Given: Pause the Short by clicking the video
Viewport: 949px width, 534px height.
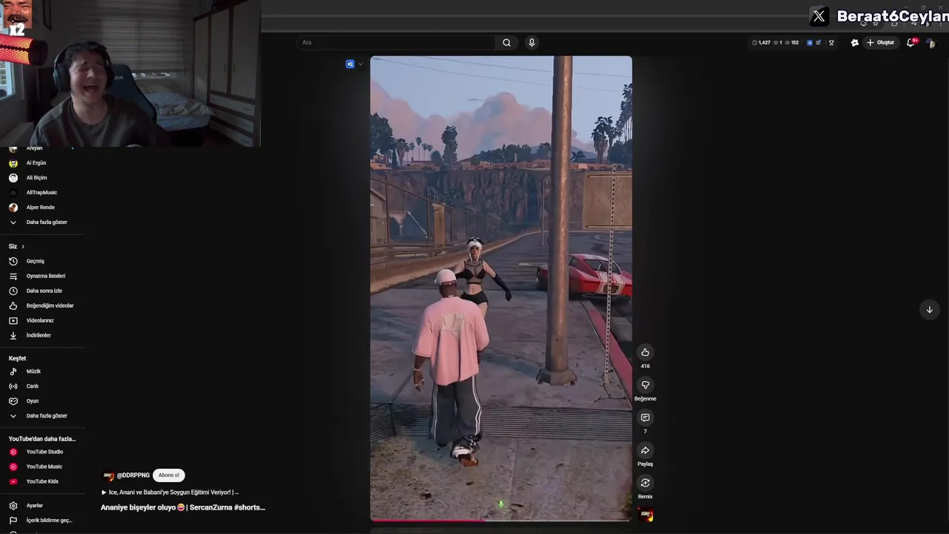Looking at the screenshot, I should (x=501, y=289).
